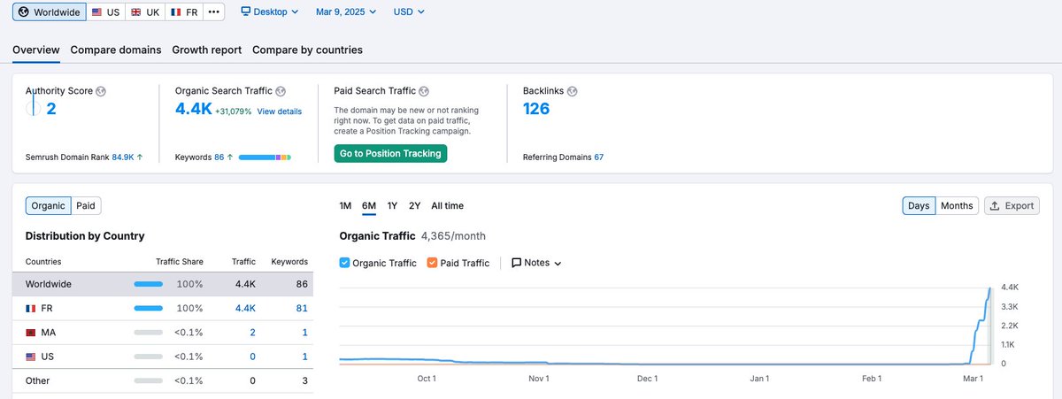Click the US flag in country table
Viewport: 1062px width, 399px height.
coord(31,357)
